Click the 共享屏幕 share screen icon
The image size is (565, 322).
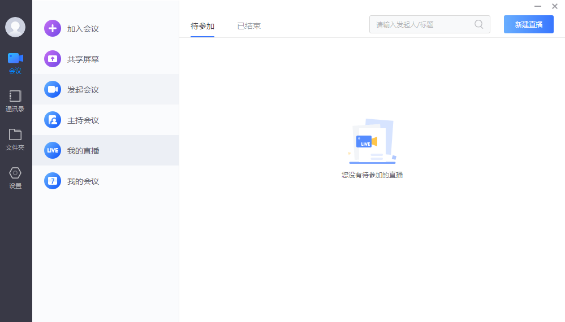click(53, 59)
